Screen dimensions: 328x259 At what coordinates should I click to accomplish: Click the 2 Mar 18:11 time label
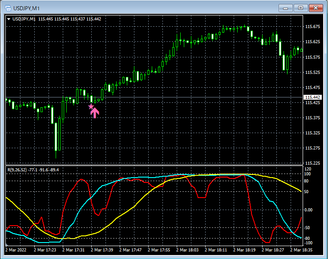pyautogui.click(x=216, y=250)
